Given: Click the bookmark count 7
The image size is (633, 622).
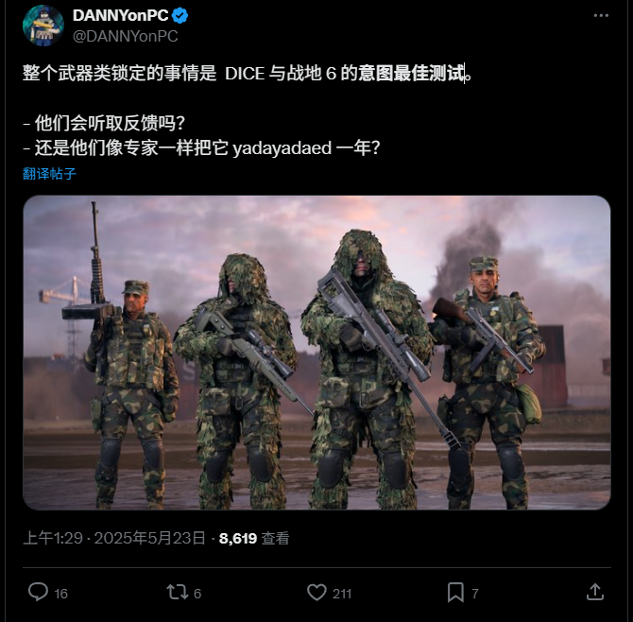Looking at the screenshot, I should 475,594.
